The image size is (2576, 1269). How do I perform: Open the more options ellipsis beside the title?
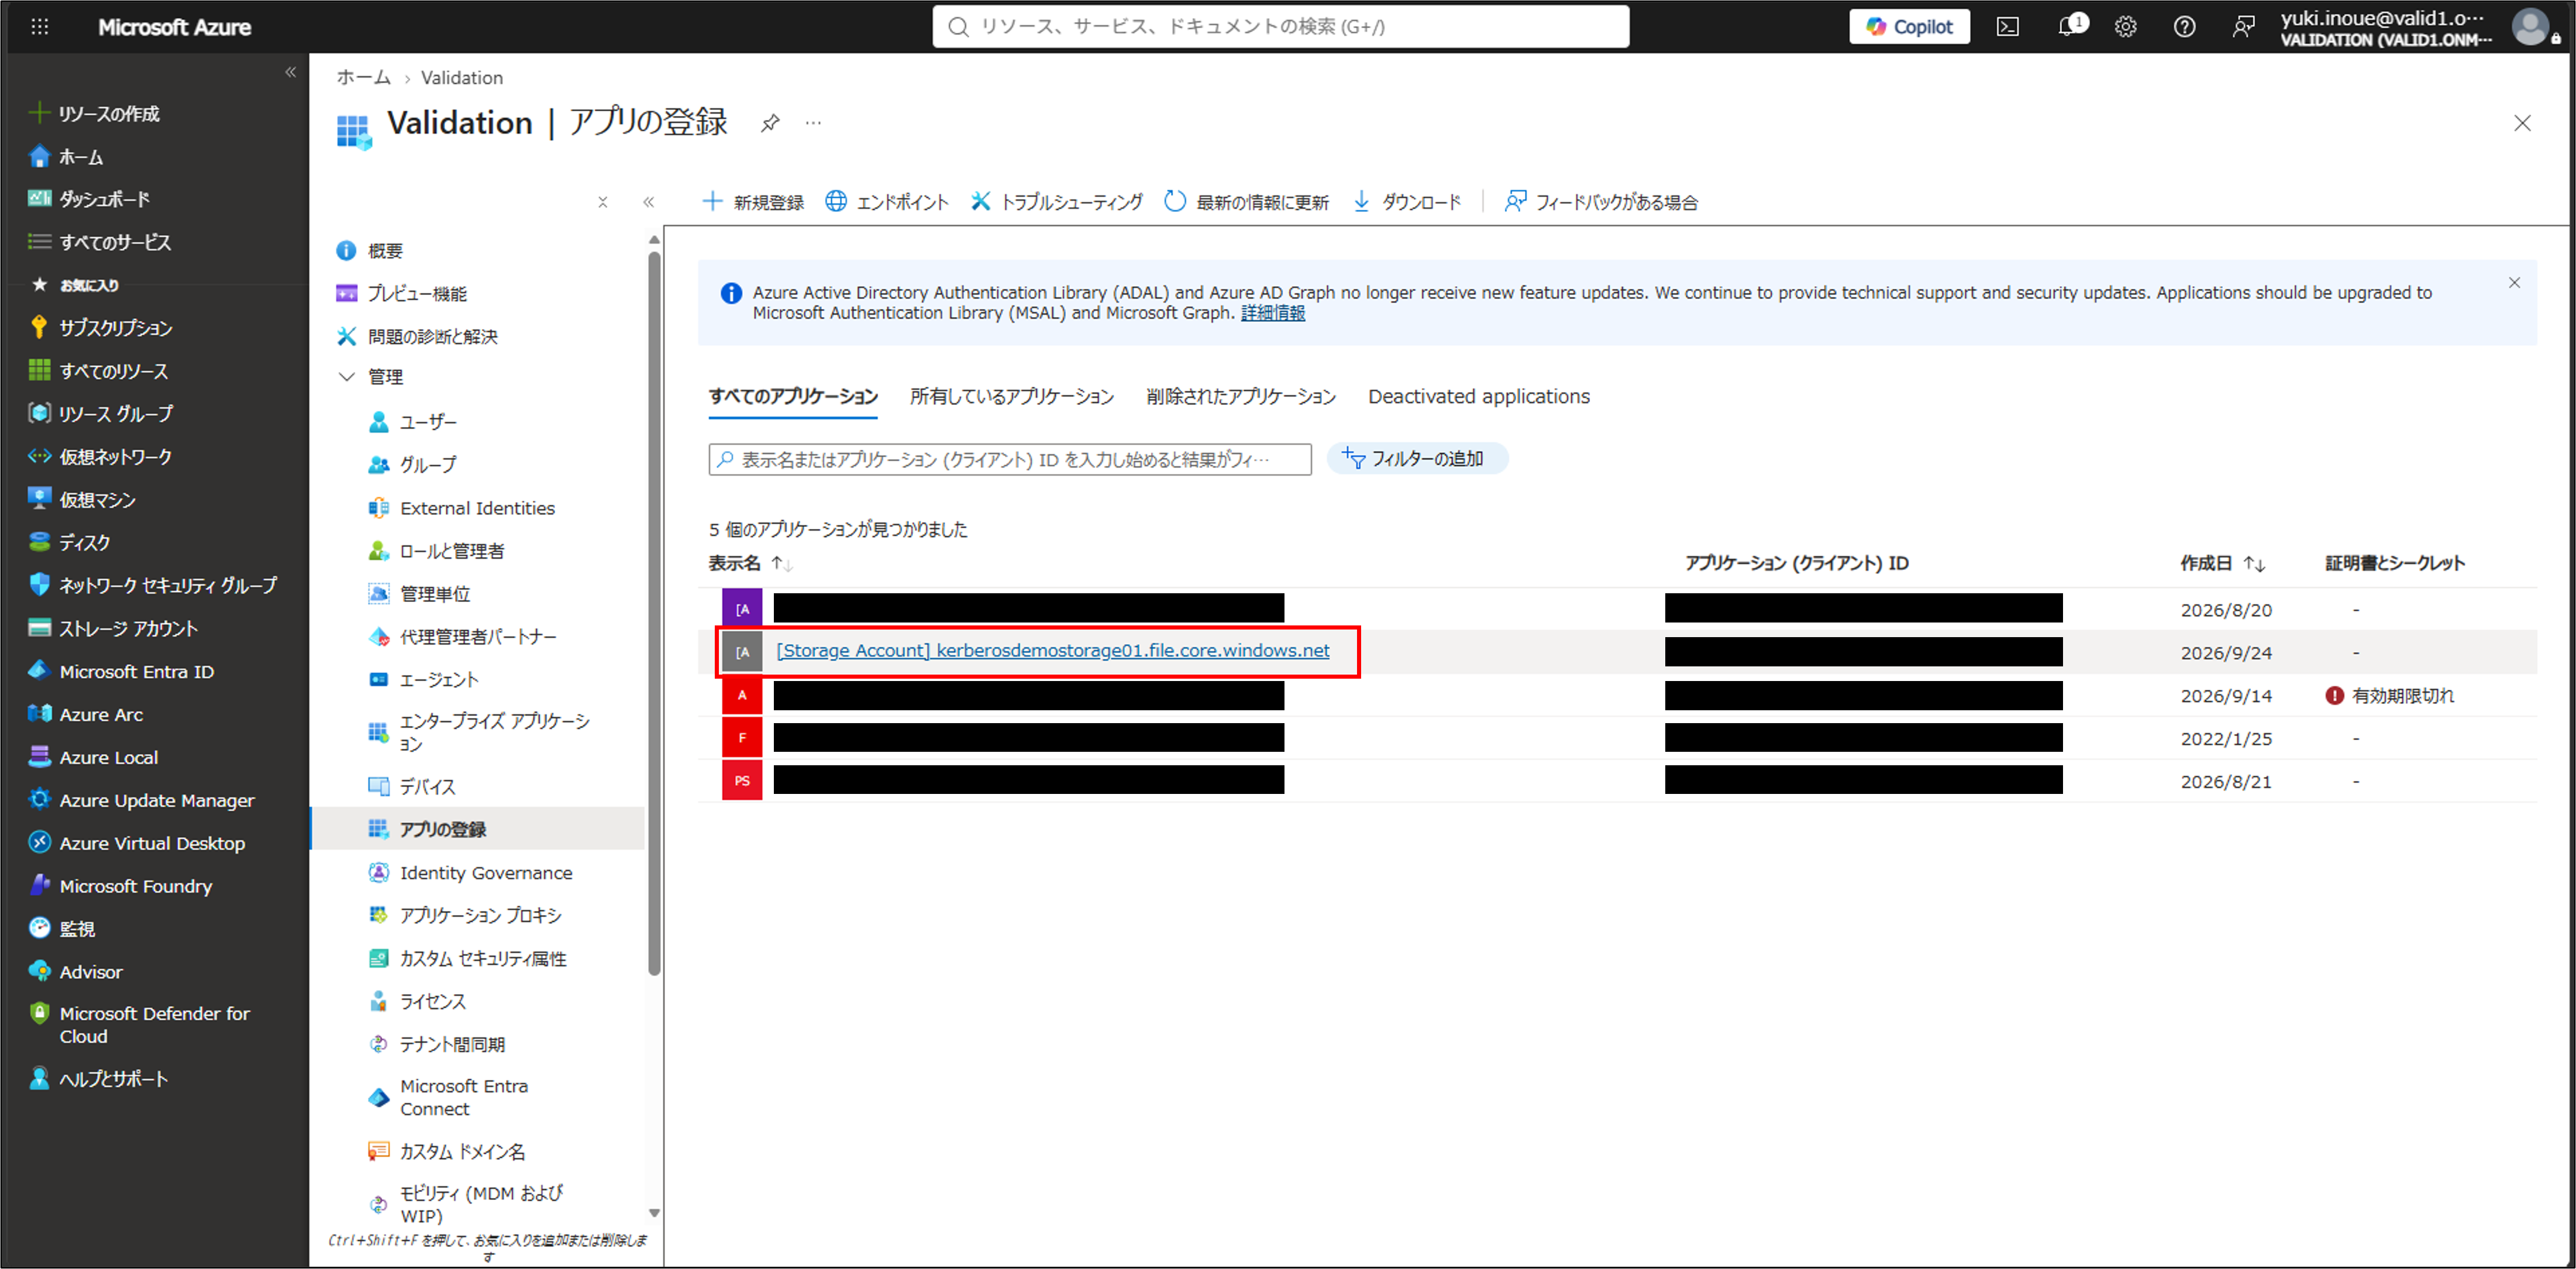(814, 123)
